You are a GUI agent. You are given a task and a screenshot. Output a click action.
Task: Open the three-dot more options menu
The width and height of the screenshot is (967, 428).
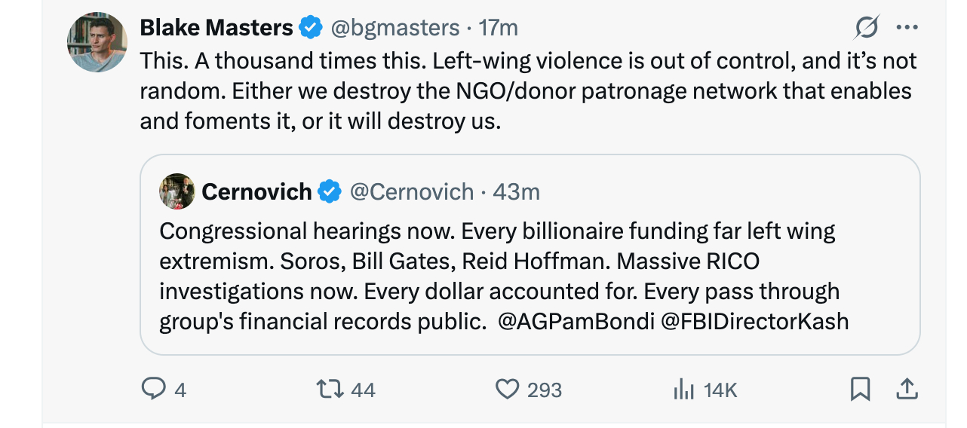click(906, 28)
